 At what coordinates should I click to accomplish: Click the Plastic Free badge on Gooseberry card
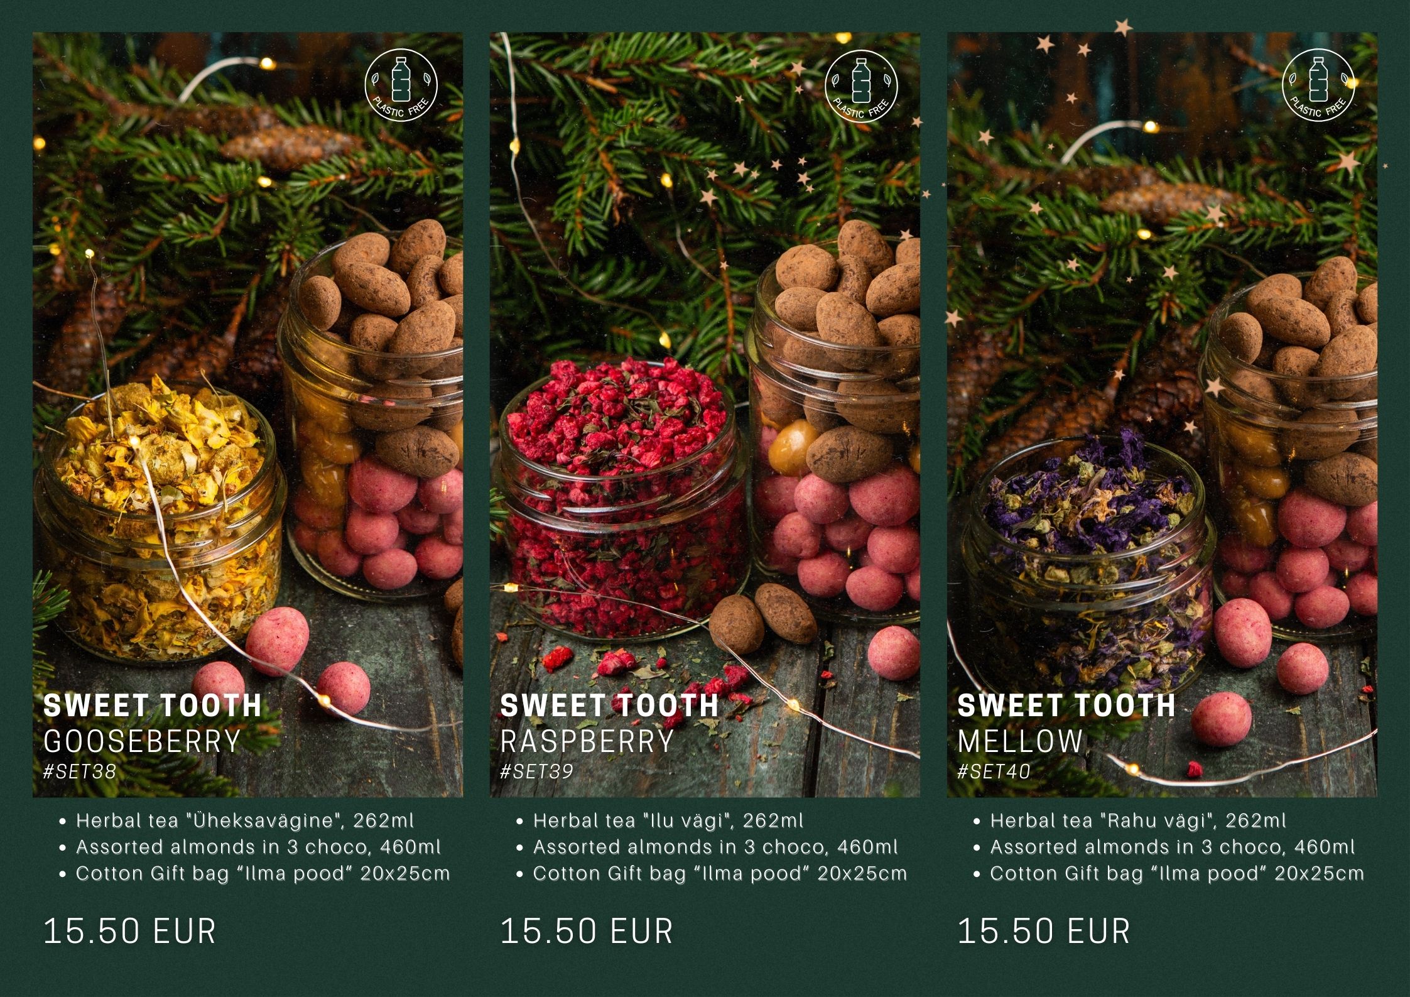pos(401,85)
